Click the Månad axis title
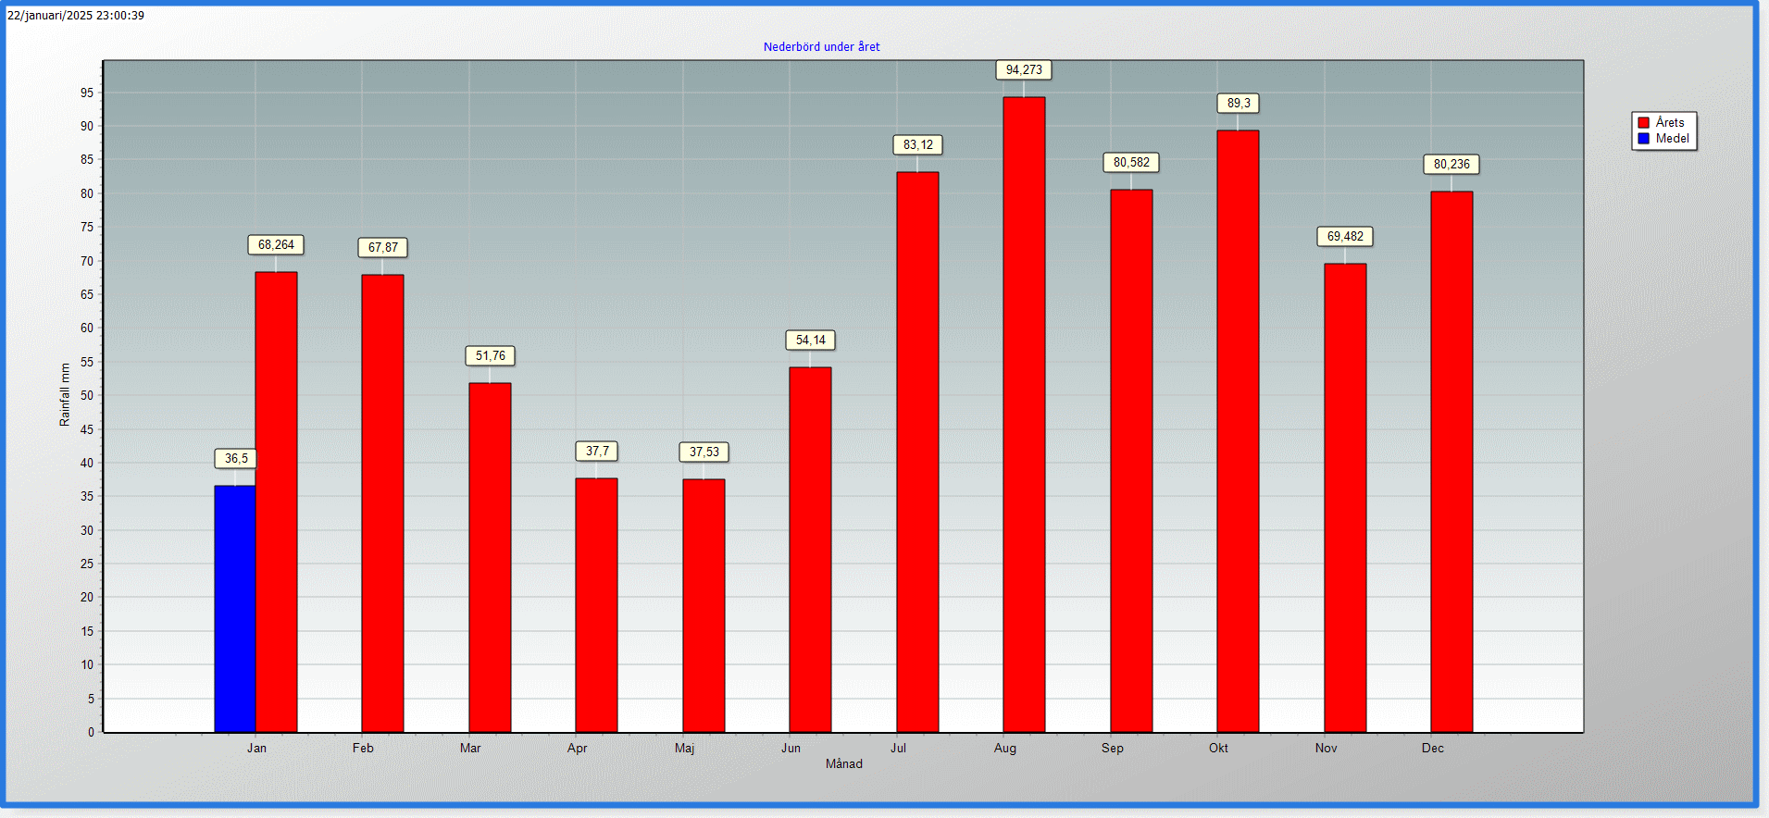This screenshot has width=1769, height=818. pyautogui.click(x=843, y=763)
